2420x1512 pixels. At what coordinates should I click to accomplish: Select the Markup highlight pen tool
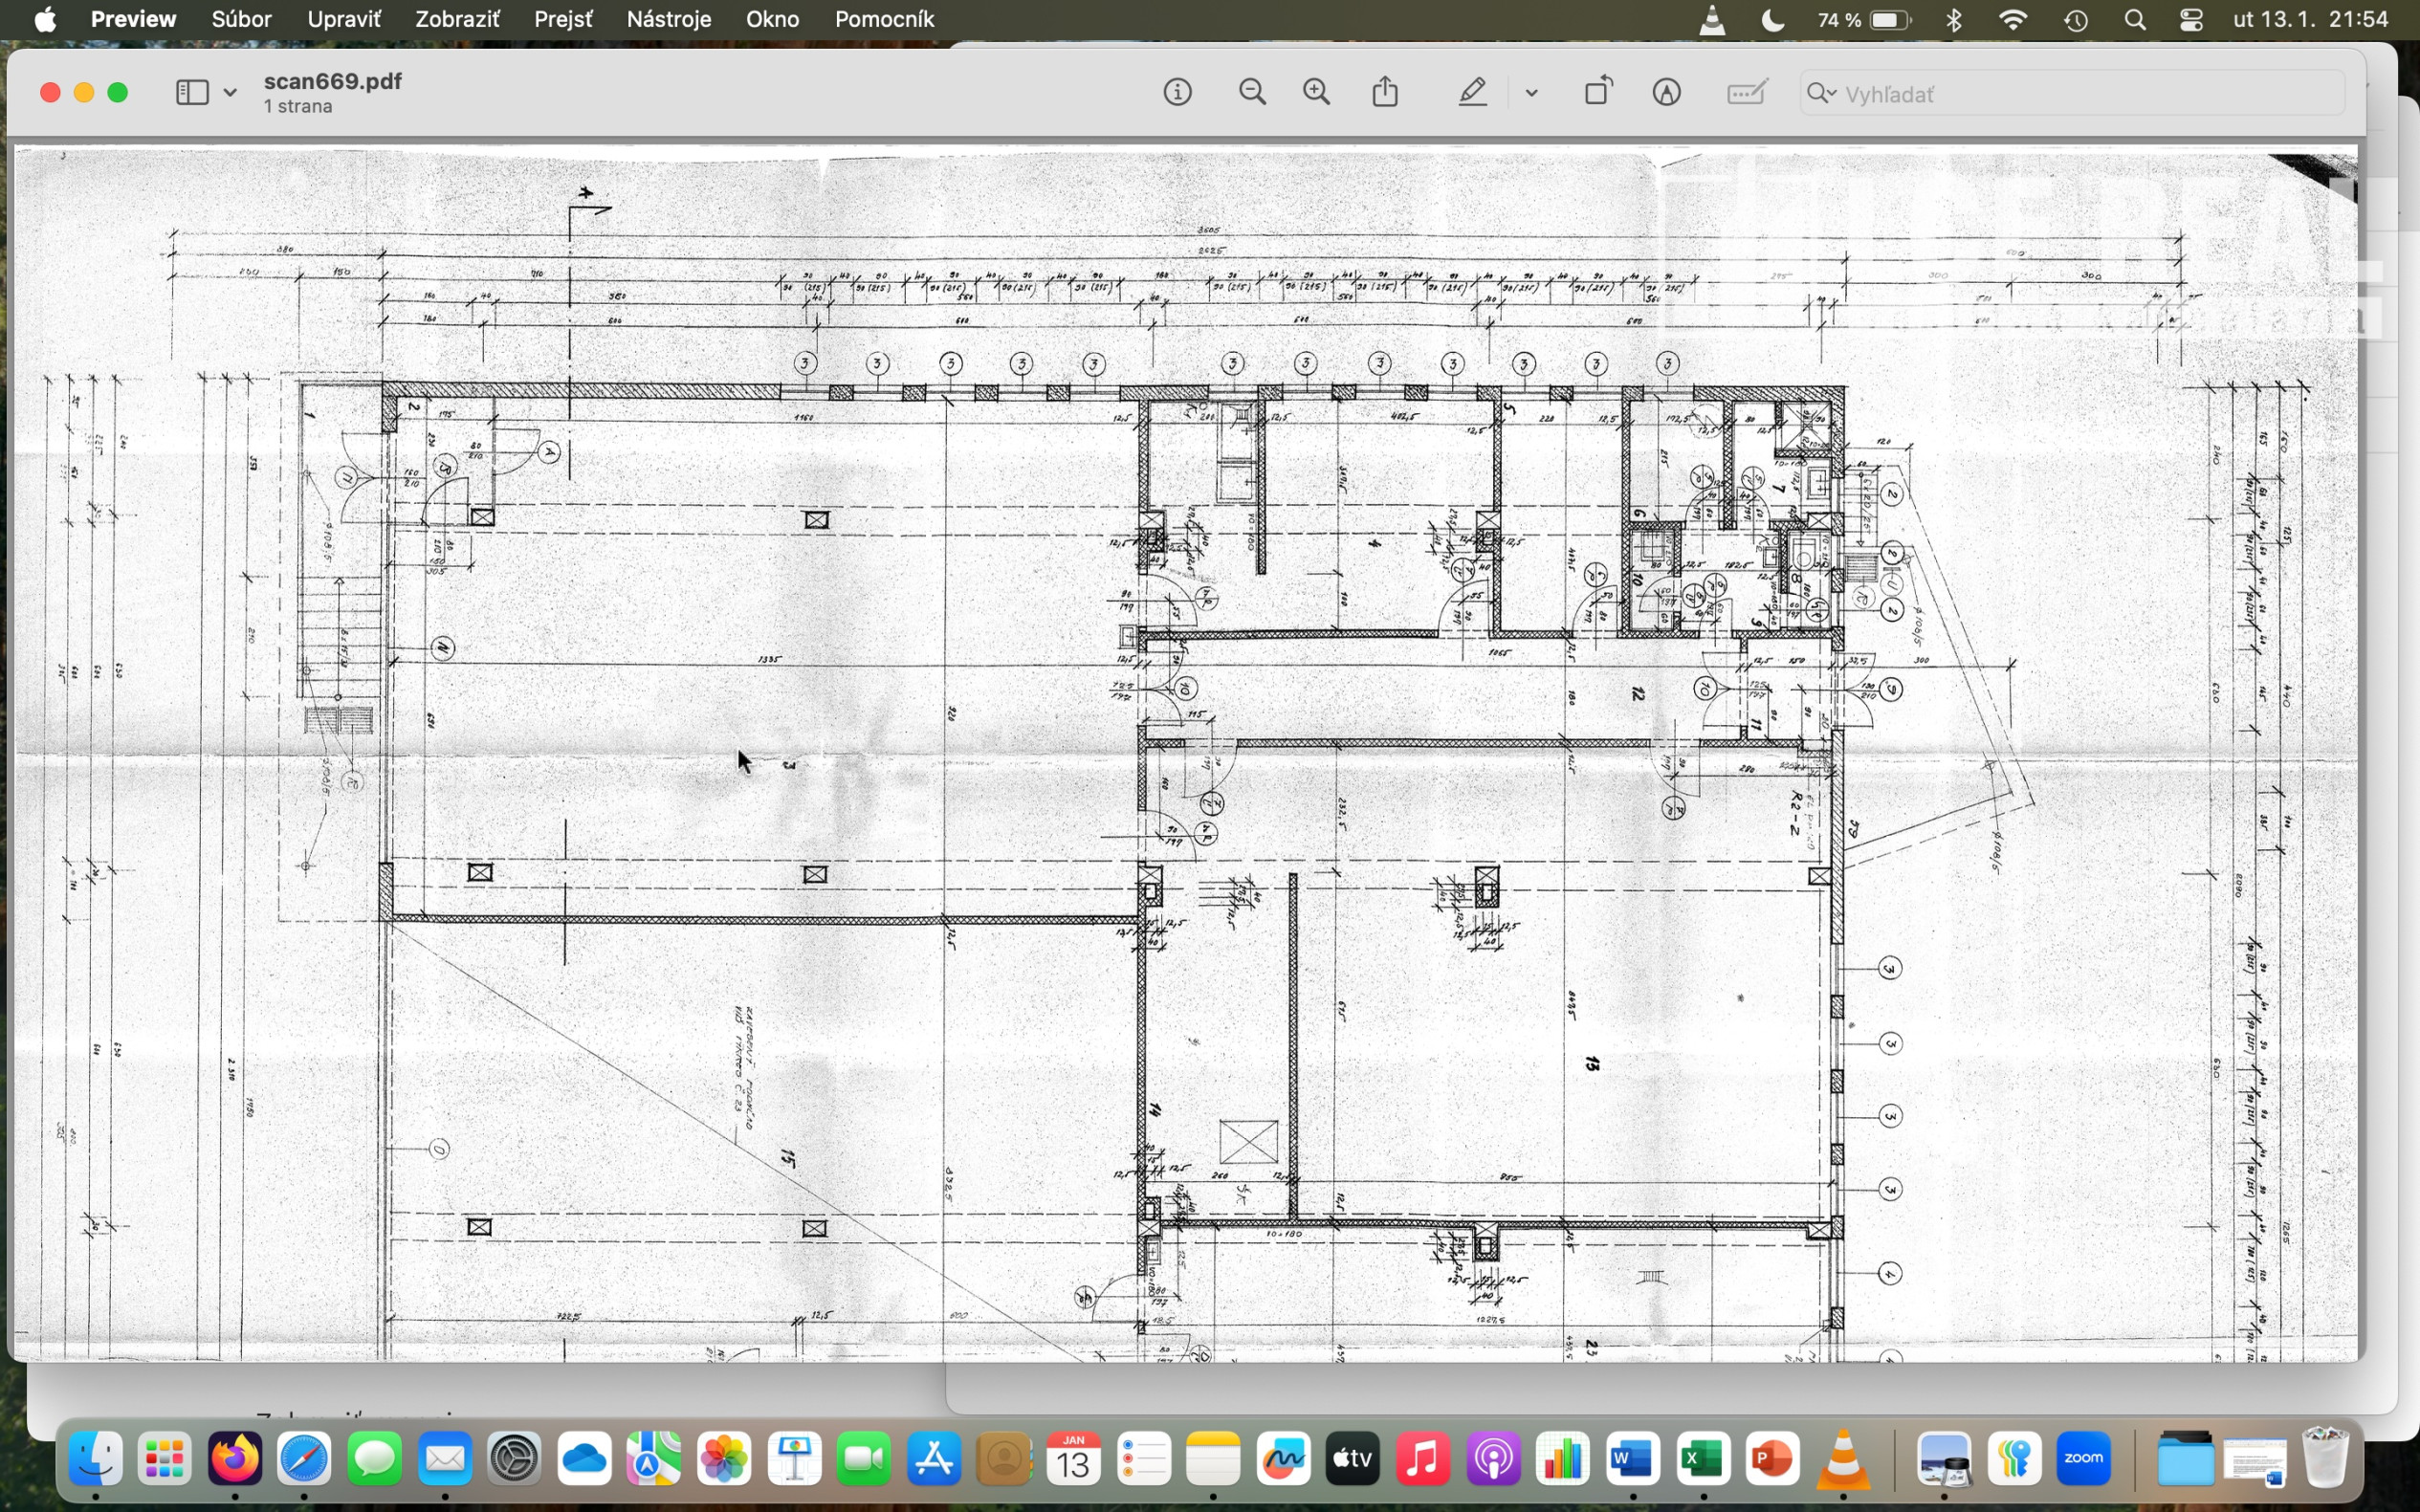pos(1472,93)
